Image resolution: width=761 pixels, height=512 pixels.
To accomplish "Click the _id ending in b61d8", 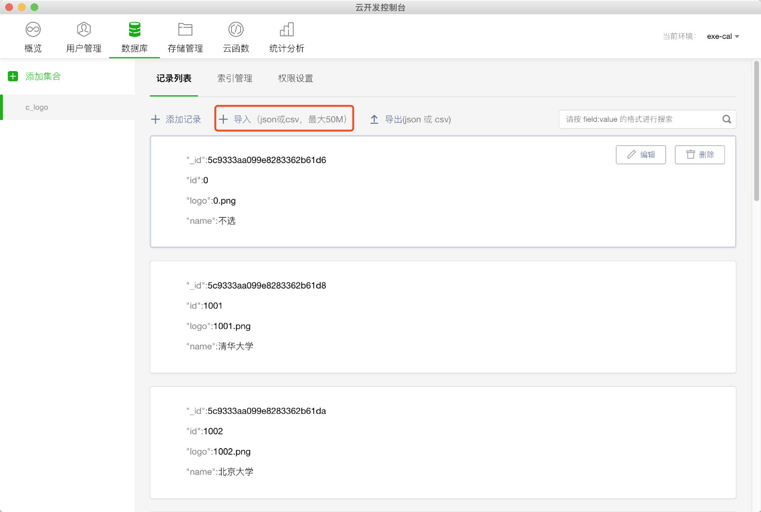I will tap(256, 285).
